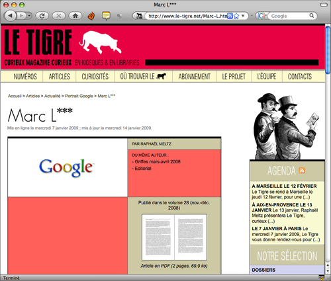Click the DOSSIERS section label
This screenshot has height=281, width=331.
(x=263, y=270)
